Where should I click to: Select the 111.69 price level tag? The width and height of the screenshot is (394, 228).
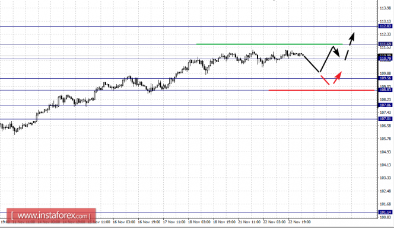point(385,44)
